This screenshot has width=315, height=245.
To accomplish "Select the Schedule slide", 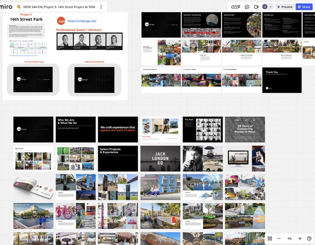I will (282, 25).
